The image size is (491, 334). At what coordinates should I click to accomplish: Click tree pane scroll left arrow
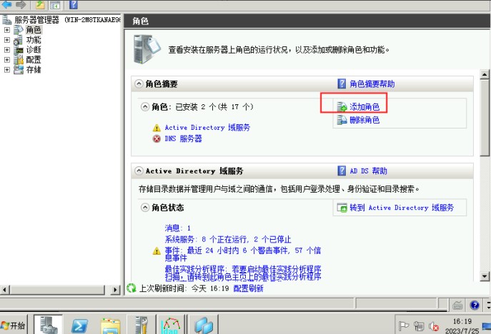(x=4, y=290)
